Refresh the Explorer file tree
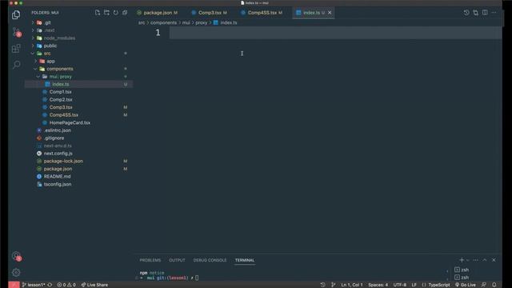The width and height of the screenshot is (512, 288). pyautogui.click(x=115, y=13)
